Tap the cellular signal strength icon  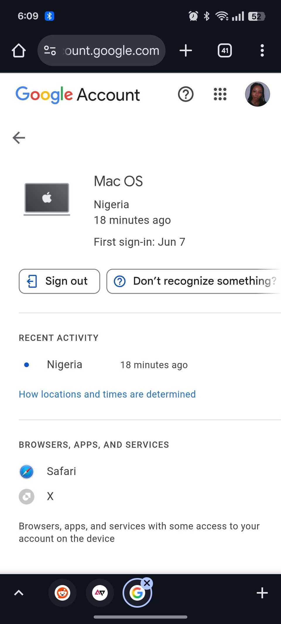click(238, 16)
